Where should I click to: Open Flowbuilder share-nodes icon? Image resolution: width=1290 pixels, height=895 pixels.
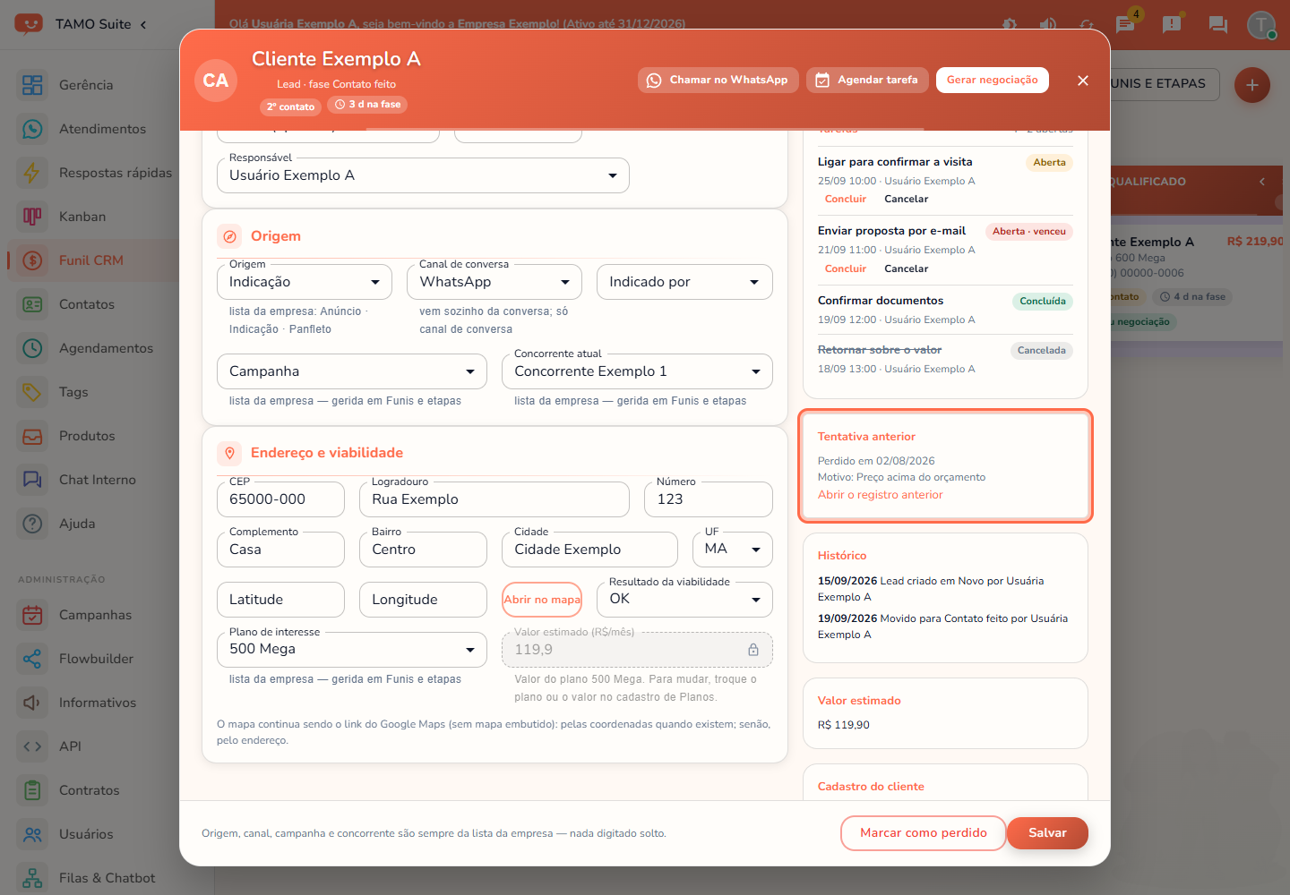point(32,659)
